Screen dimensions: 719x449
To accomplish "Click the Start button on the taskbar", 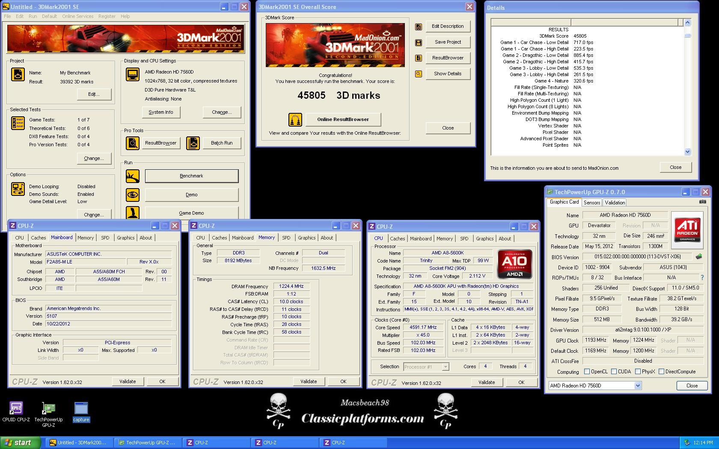I will pyautogui.click(x=21, y=443).
